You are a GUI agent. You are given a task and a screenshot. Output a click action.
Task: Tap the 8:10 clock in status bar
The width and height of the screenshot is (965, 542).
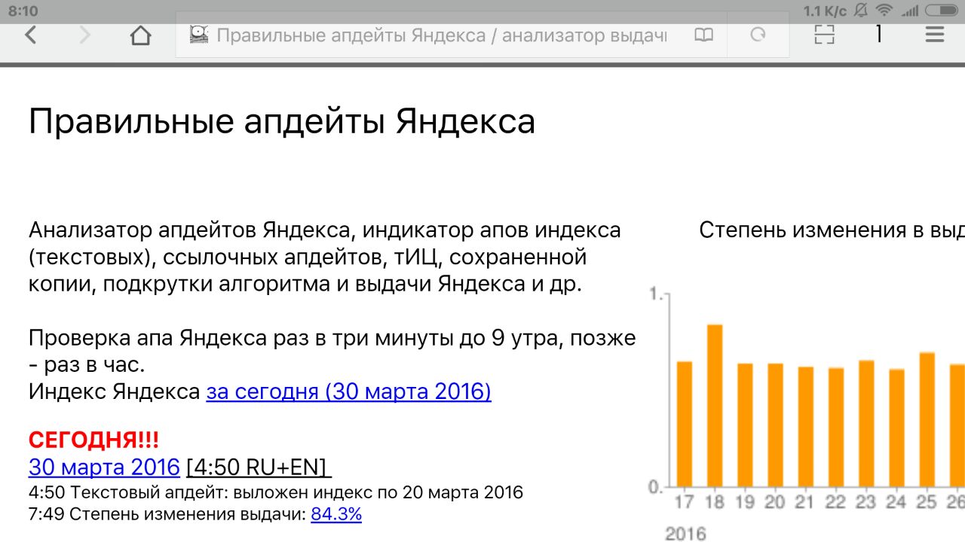pyautogui.click(x=23, y=11)
